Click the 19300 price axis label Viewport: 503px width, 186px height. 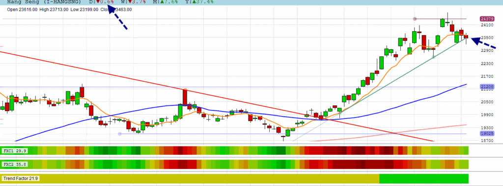point(487,128)
